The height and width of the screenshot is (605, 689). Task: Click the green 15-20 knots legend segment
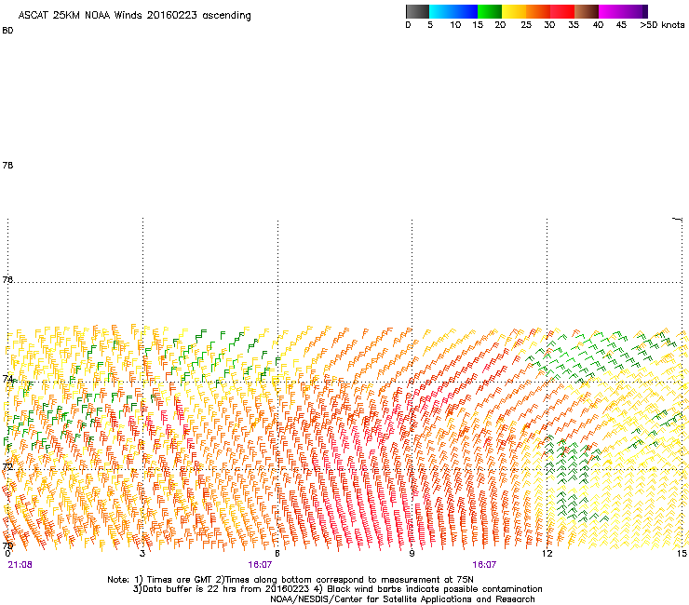coord(490,11)
